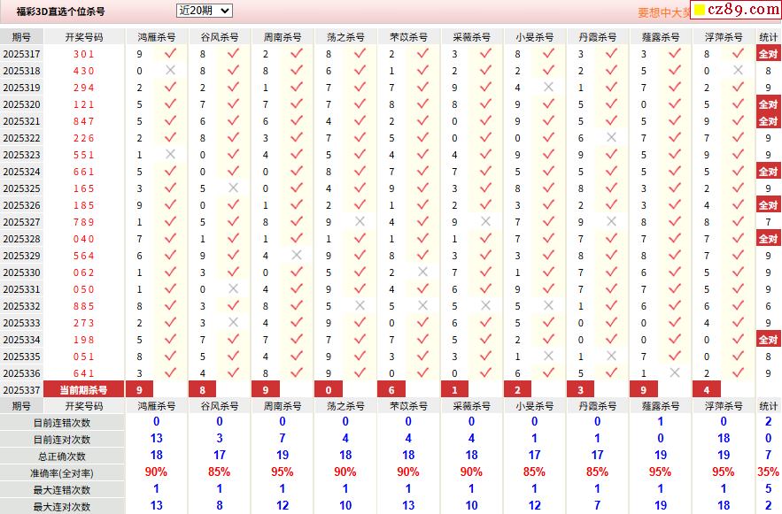Click the X mark for 鸿雁杀号 in row 2025318
Image resolution: width=782 pixels, height=514 pixels.
point(171,70)
